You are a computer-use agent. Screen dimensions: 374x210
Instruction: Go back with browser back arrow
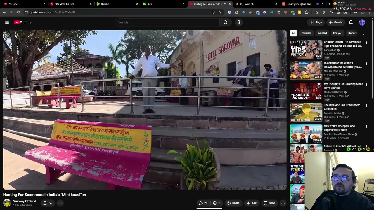(x=4, y=12)
